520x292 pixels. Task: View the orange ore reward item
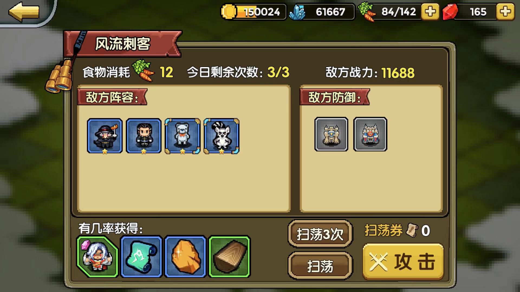pos(186,257)
